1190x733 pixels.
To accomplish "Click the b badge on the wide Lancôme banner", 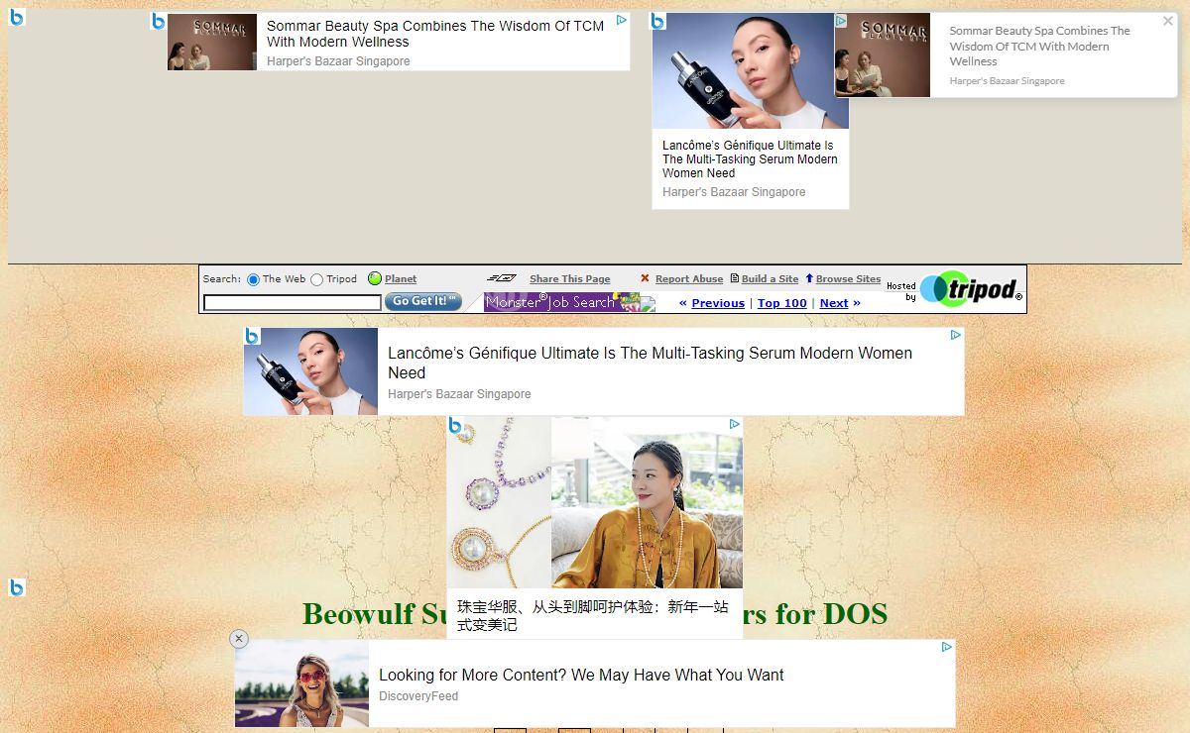I will pyautogui.click(x=252, y=336).
